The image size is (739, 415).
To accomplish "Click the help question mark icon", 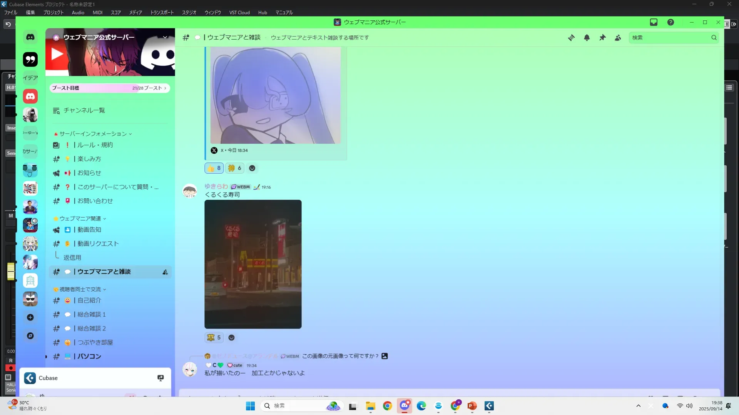I will tap(670, 22).
